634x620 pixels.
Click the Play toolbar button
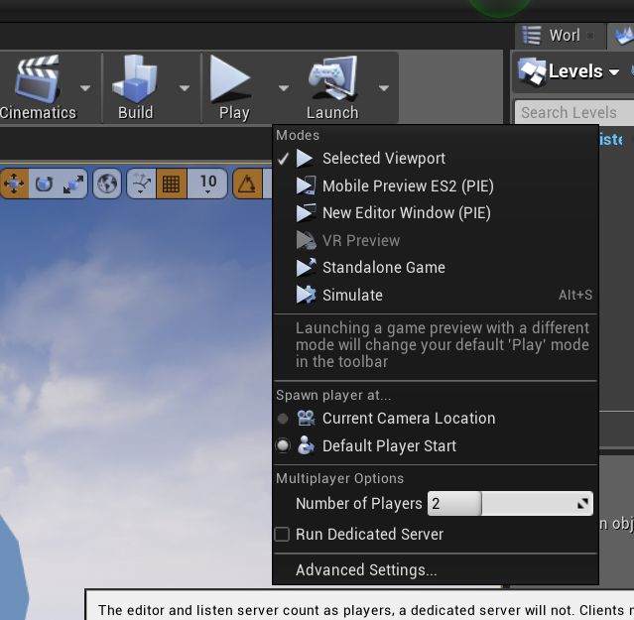(x=234, y=87)
